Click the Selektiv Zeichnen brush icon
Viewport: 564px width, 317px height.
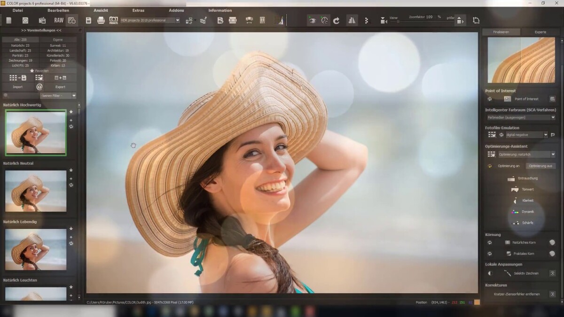[x=508, y=273]
